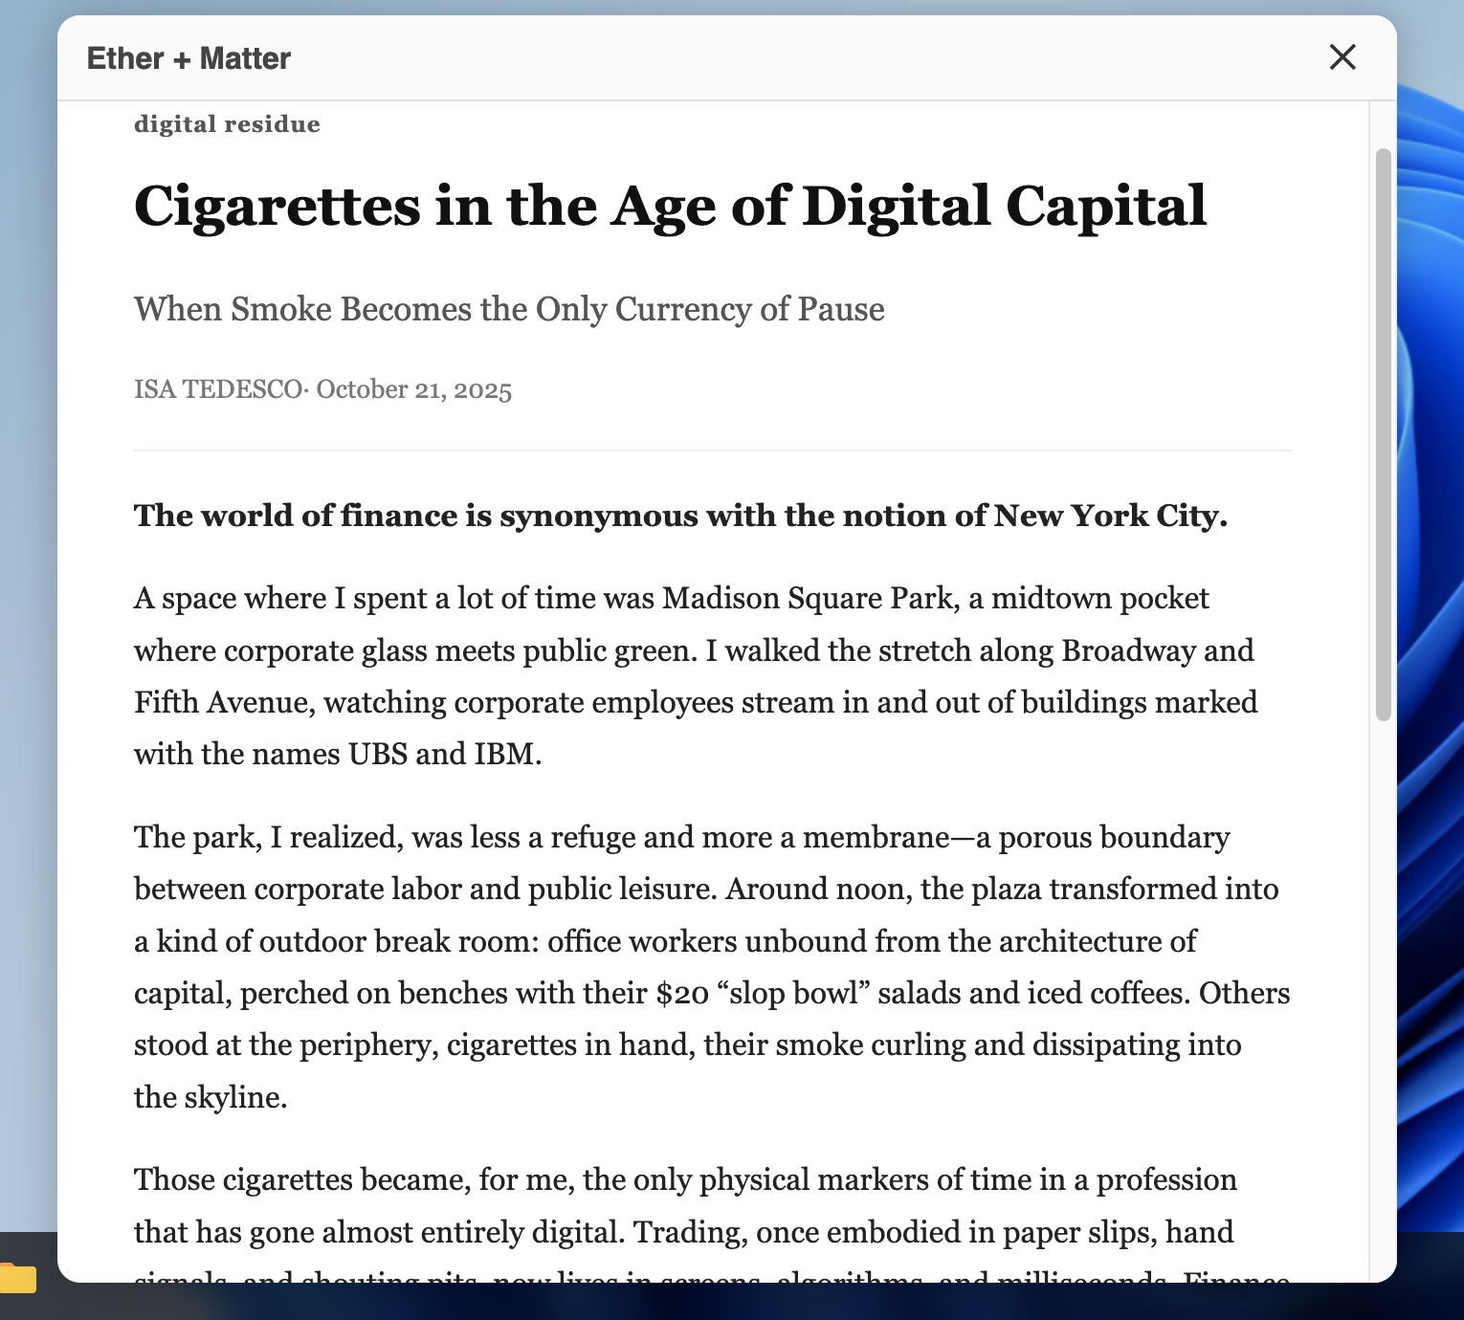This screenshot has width=1464, height=1320.
Task: Select the 'digital residue' category label
Action: pyautogui.click(x=227, y=124)
